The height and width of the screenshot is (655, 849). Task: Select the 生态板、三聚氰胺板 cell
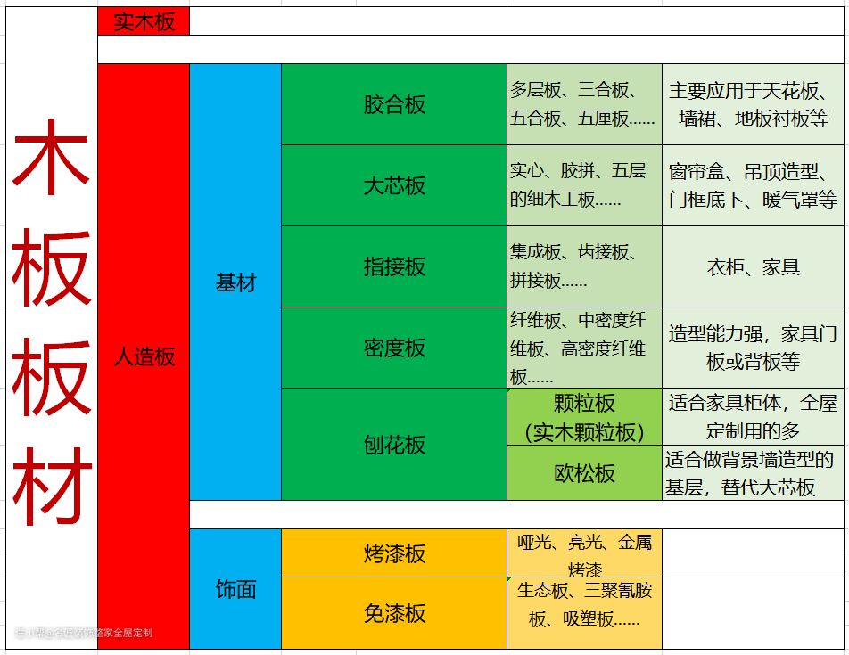point(584,605)
